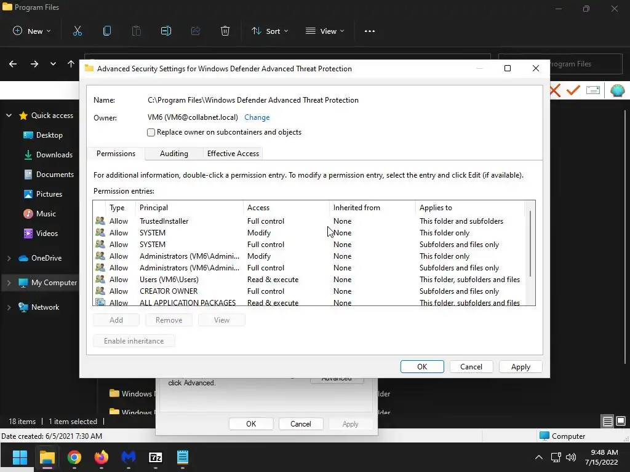The image size is (630, 472).
Task: Select the Users (VM6\Users) permission entry
Action: pyautogui.click(x=309, y=280)
